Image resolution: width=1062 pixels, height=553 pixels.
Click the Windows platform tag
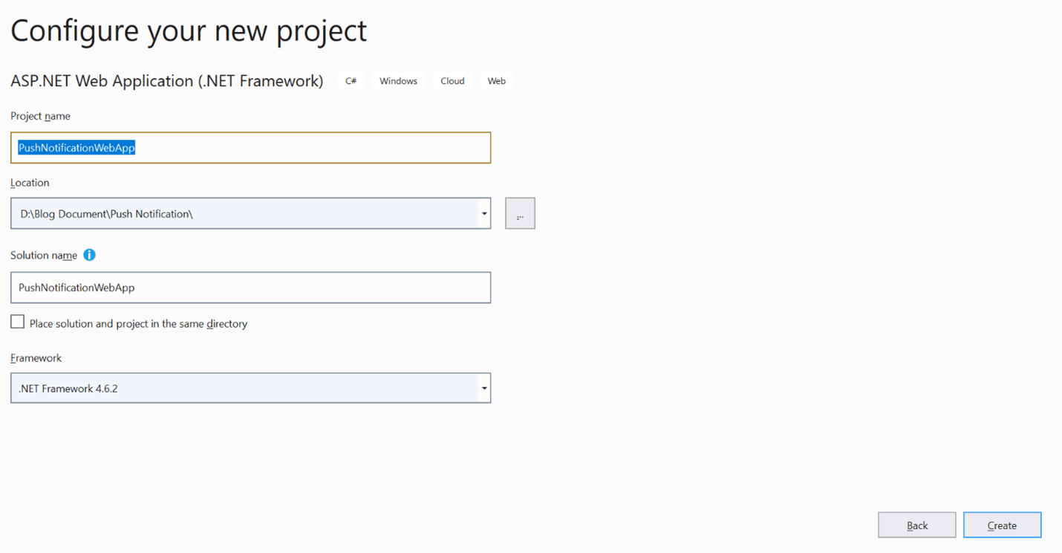[398, 81]
